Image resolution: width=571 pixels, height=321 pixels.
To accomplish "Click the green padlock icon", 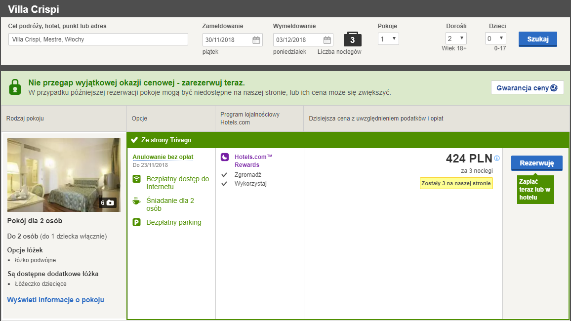I will 15,87.
